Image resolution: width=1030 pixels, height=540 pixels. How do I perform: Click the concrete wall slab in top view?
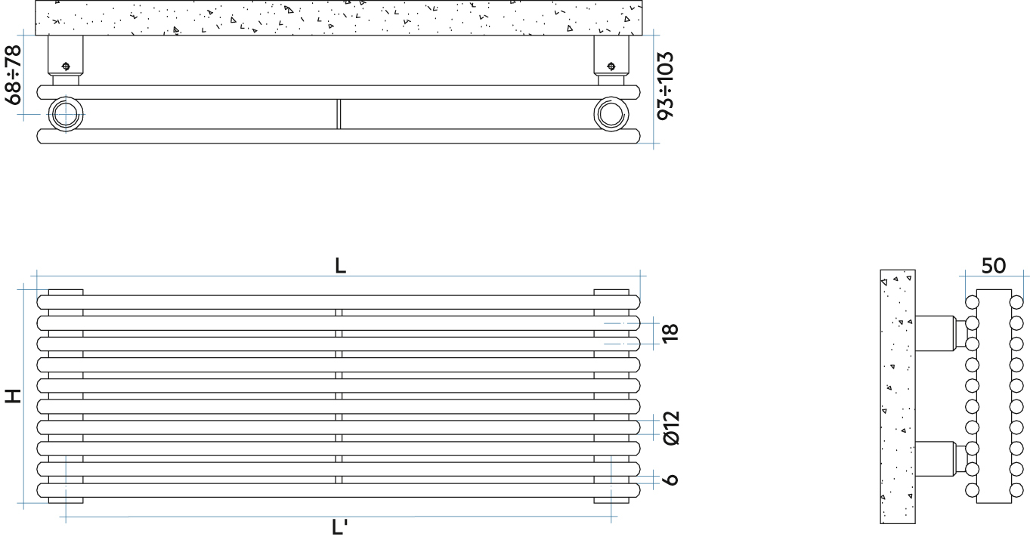(339, 17)
